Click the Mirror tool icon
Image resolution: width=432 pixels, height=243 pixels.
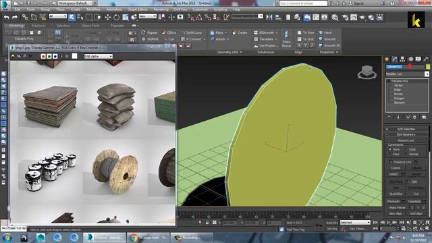coord(269,18)
